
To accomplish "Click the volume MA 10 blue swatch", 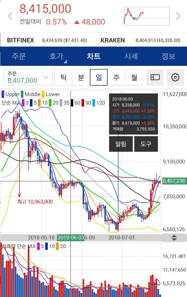I will tap(46, 246).
